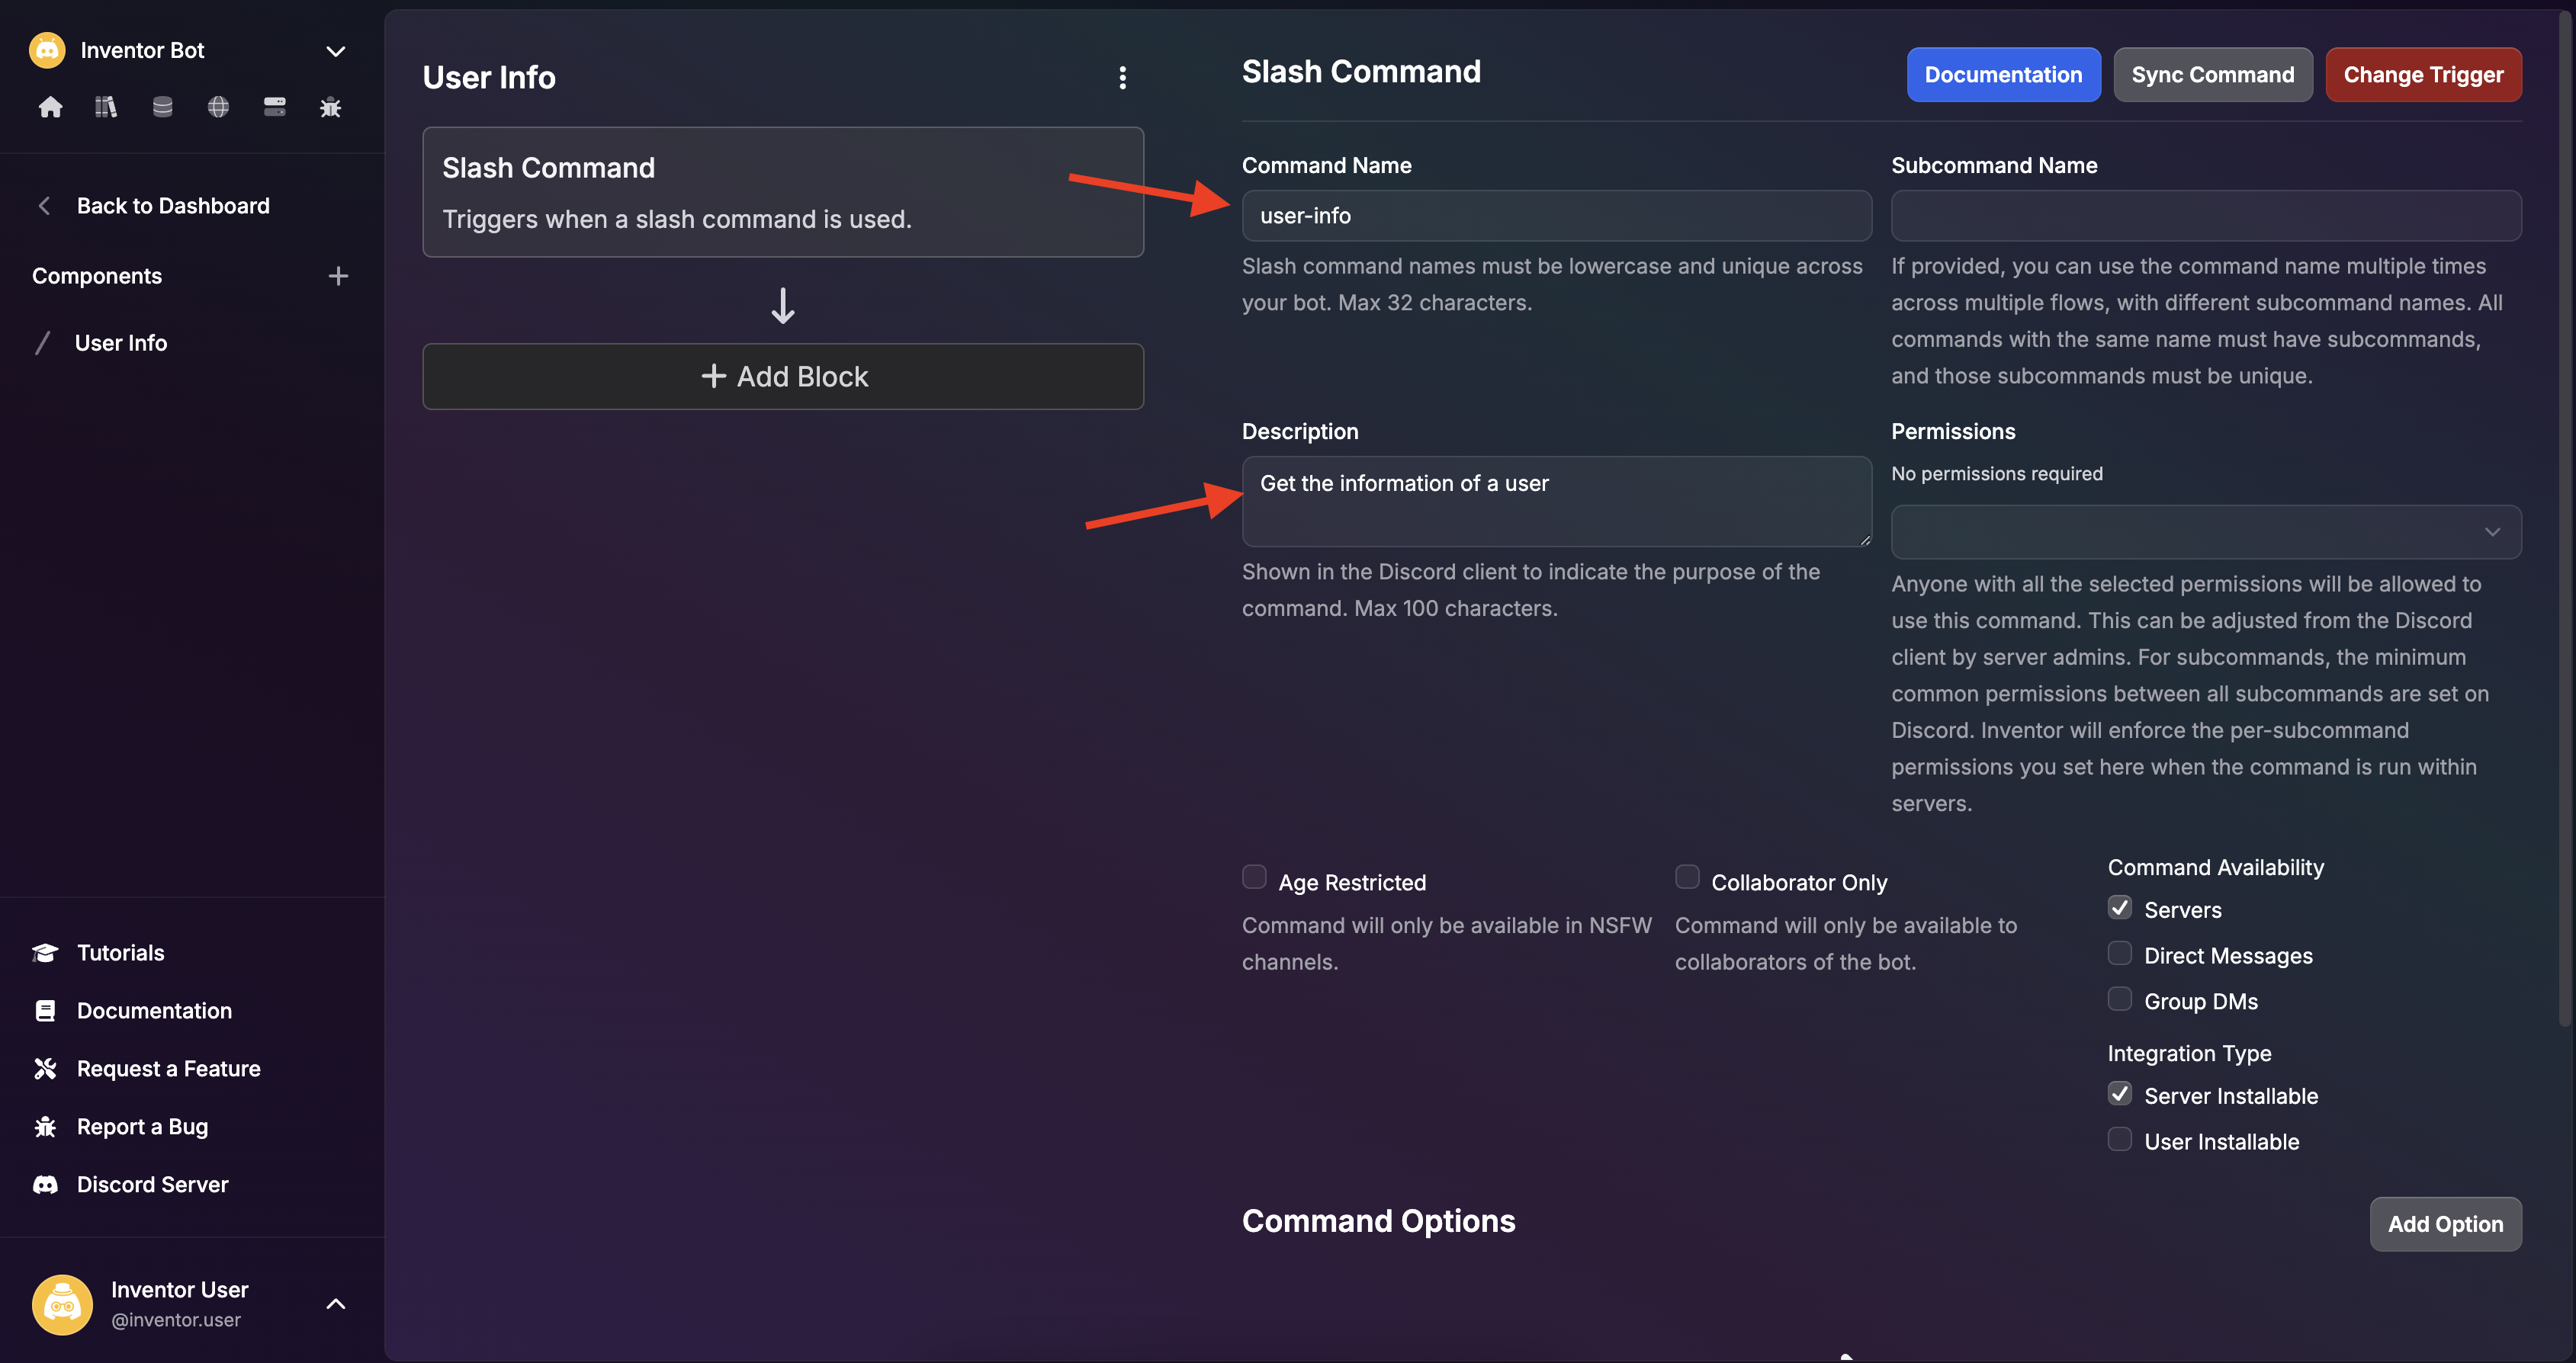Click the Subcommand Name input field
The width and height of the screenshot is (2576, 1363).
(x=2206, y=216)
